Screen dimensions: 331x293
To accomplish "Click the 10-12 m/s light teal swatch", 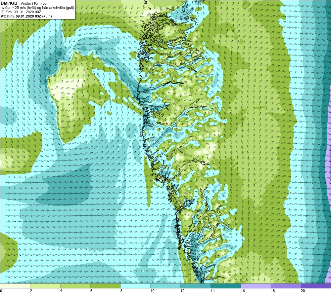I will coord(165,286).
